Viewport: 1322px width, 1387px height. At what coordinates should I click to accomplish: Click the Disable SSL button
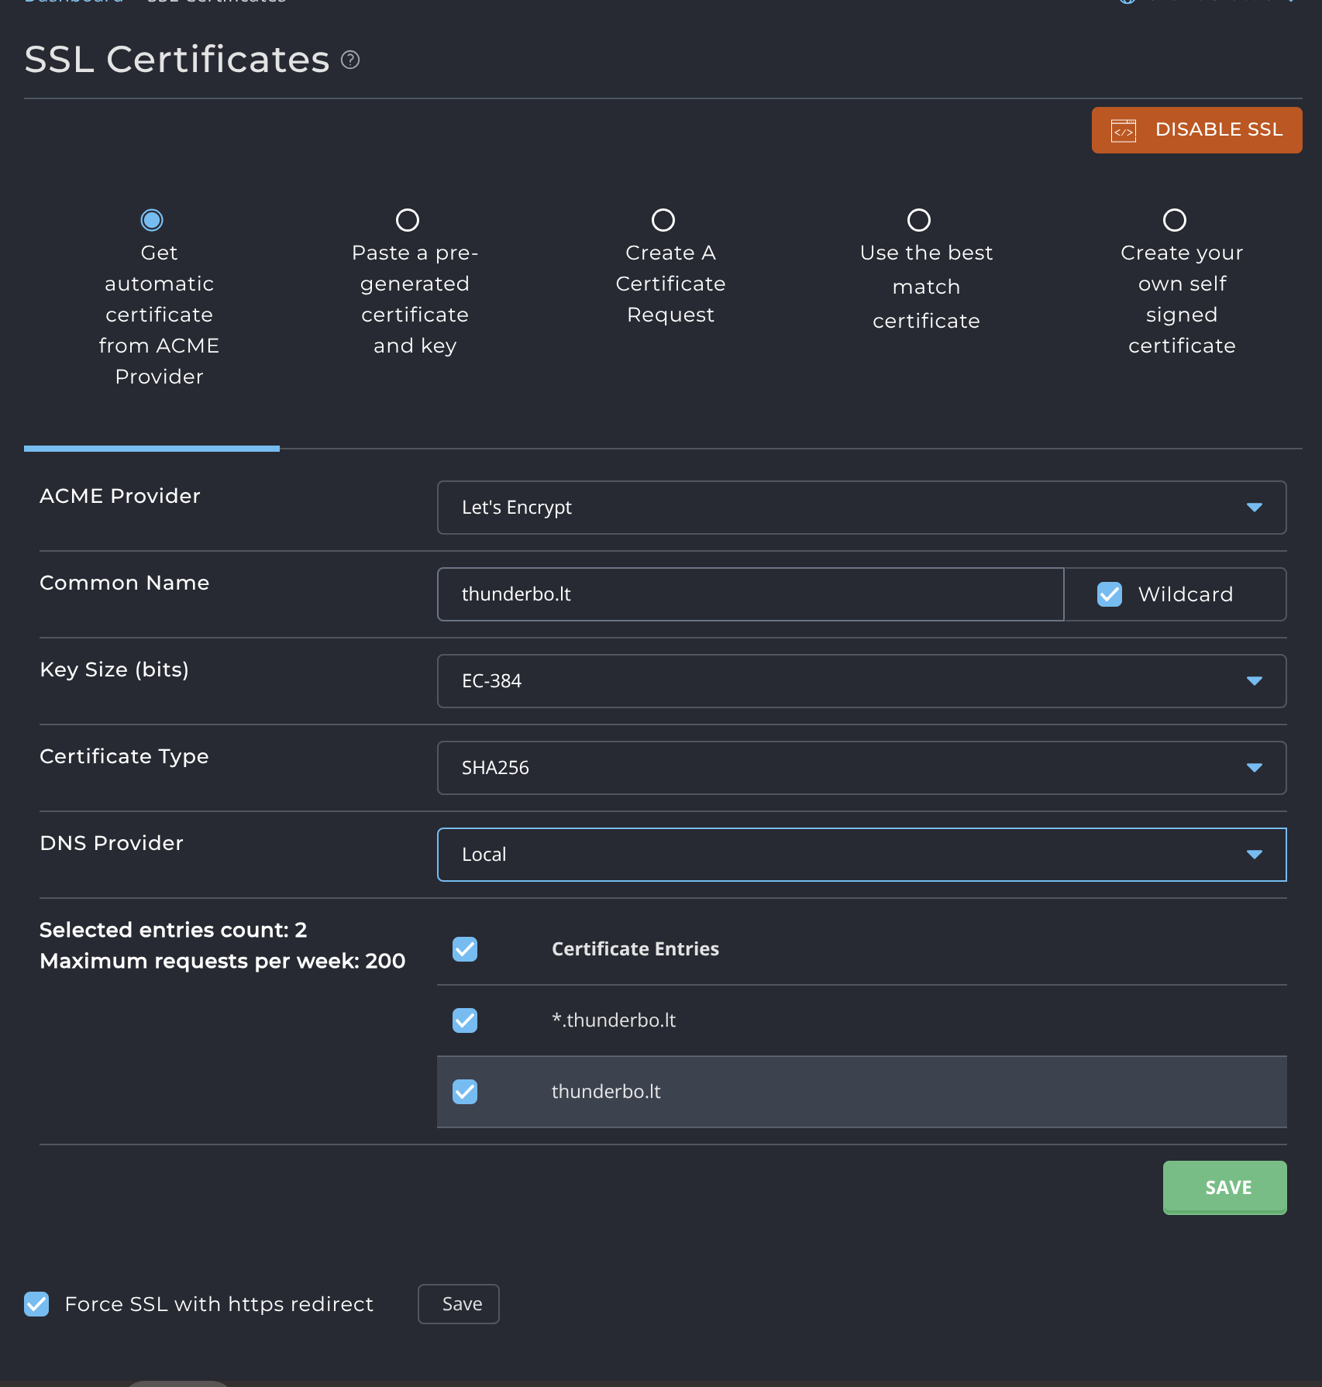(1196, 130)
